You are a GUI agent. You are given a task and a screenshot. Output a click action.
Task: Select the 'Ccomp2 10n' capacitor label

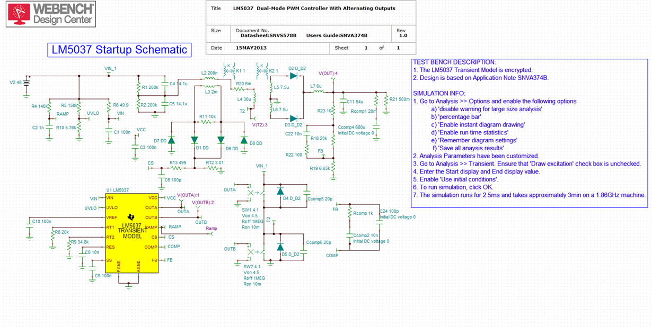click(x=366, y=236)
